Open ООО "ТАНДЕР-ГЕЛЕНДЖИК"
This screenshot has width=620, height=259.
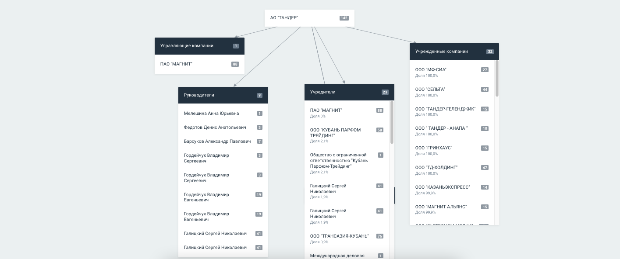pos(446,109)
